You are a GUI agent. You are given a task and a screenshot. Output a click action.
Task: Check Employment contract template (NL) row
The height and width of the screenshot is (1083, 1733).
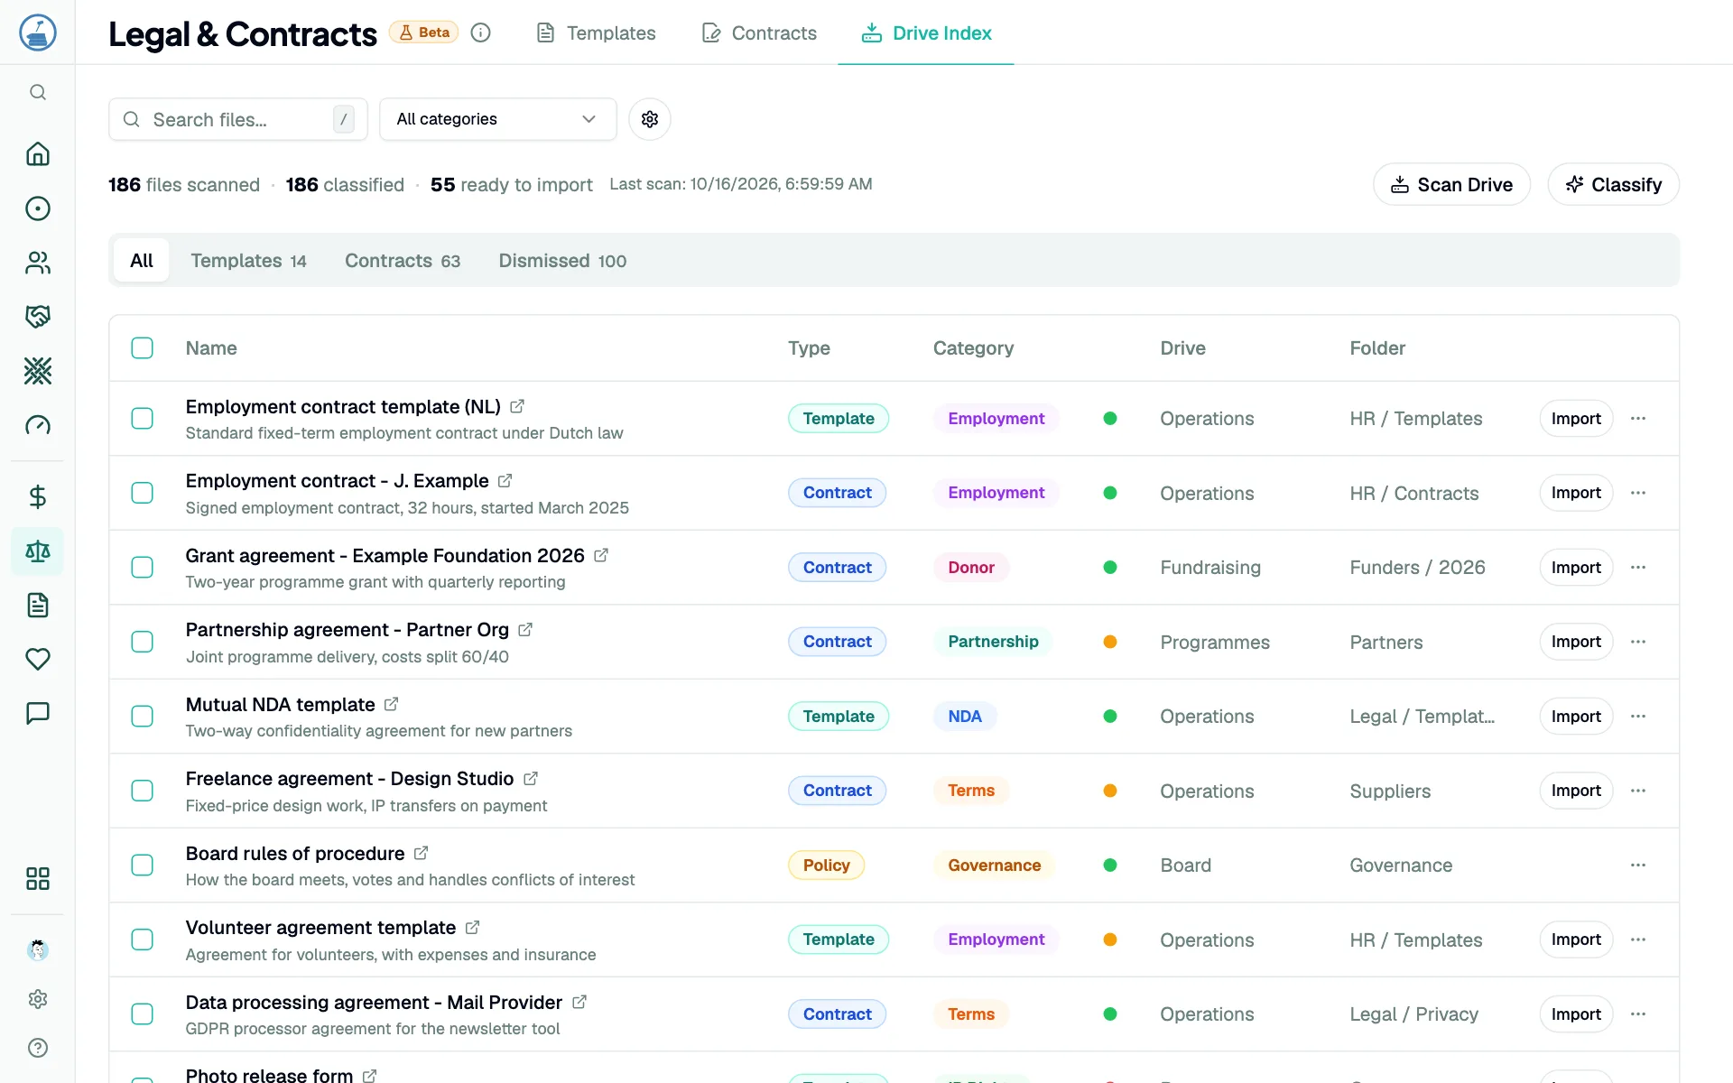pos(143,419)
